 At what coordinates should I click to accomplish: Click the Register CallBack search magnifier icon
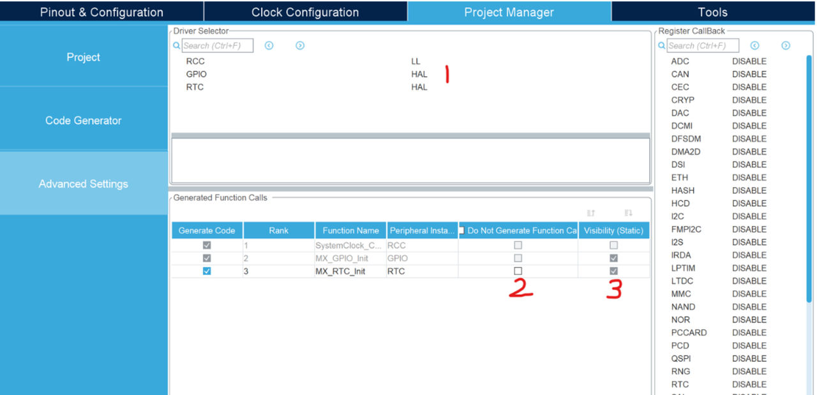[662, 46]
